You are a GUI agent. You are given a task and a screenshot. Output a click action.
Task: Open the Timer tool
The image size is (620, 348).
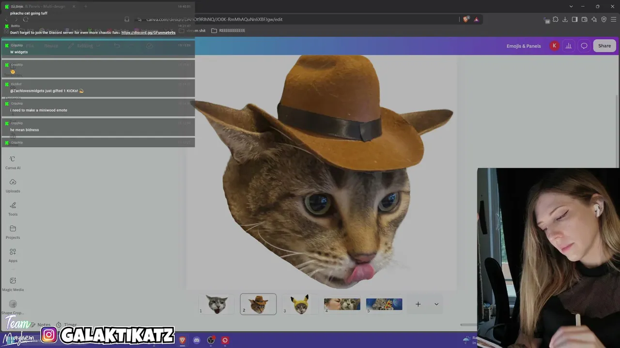[66, 325]
